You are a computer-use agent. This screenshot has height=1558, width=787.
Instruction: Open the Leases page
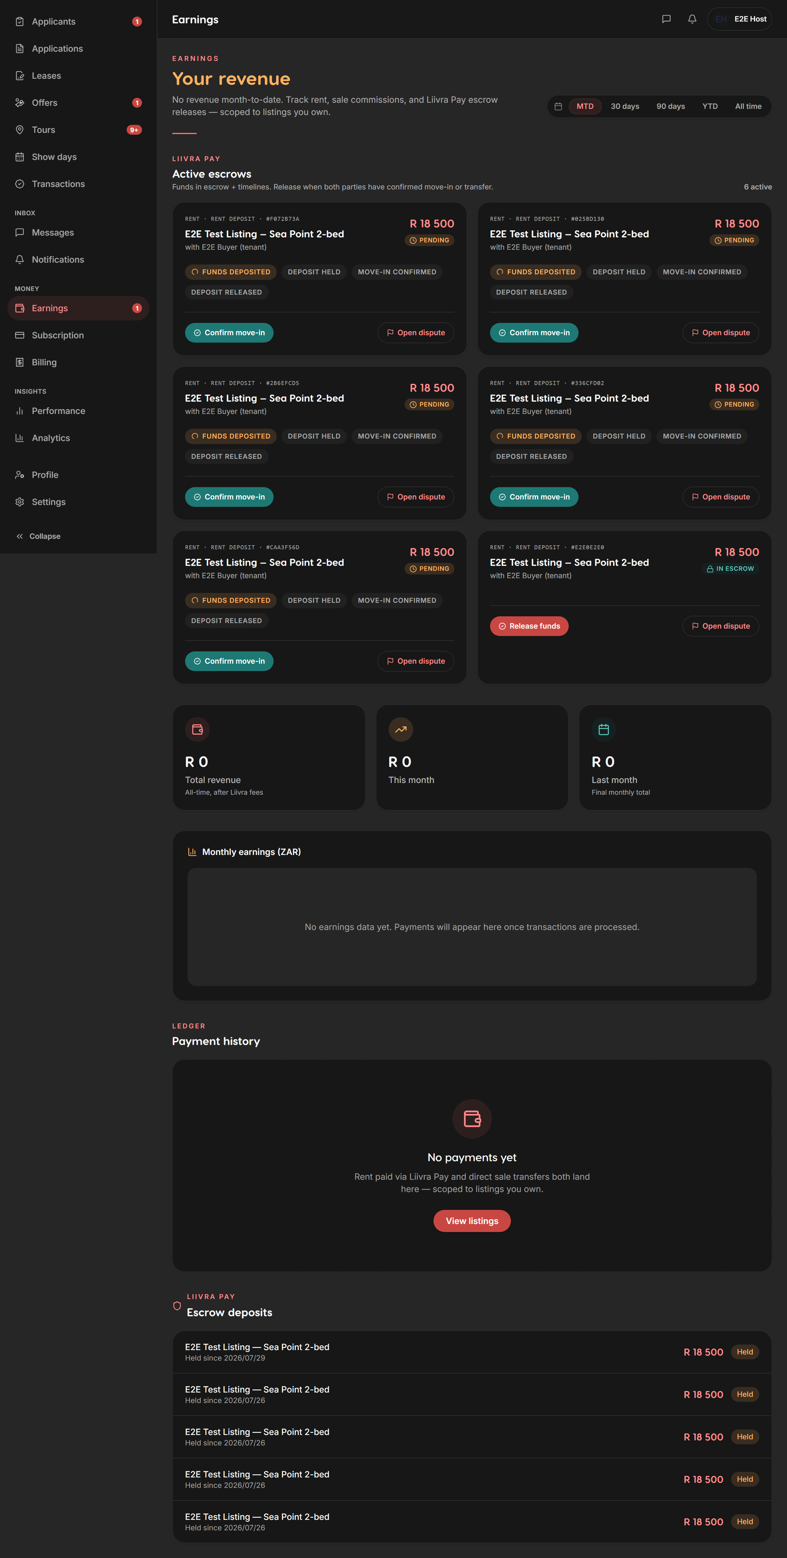click(x=79, y=76)
